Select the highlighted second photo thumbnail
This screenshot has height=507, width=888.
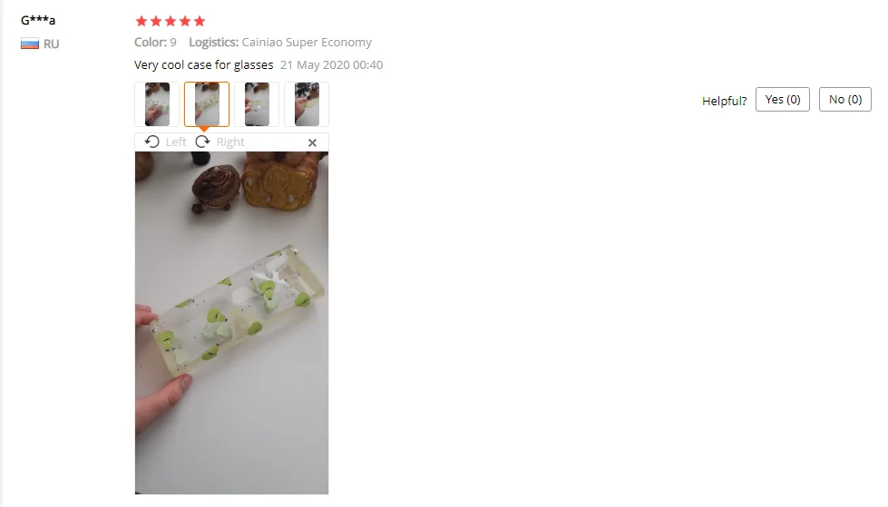tap(207, 104)
